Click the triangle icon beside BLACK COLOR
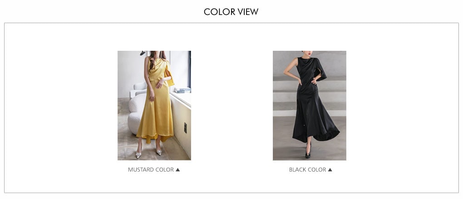463x199 pixels. point(330,170)
